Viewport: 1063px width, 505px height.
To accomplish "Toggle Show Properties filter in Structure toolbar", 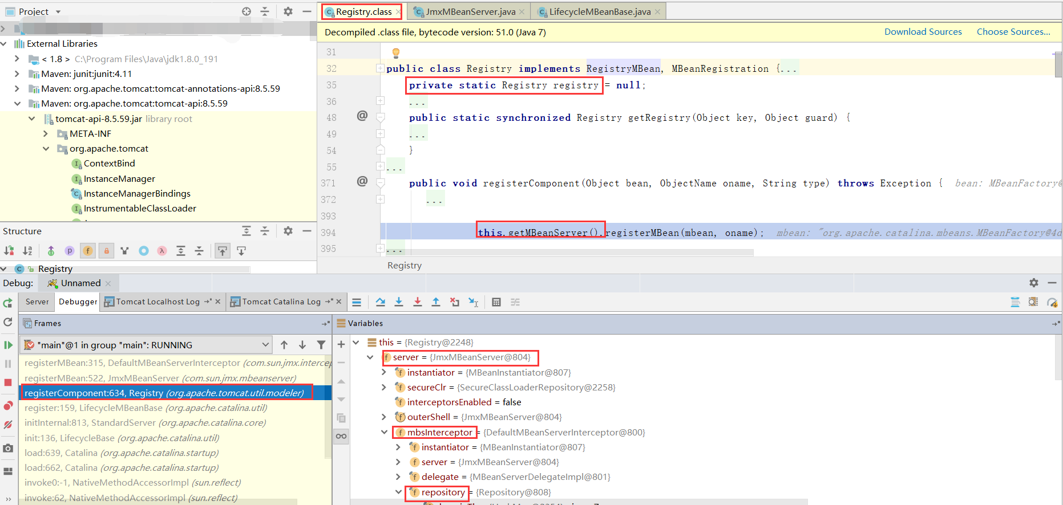I will pyautogui.click(x=70, y=251).
